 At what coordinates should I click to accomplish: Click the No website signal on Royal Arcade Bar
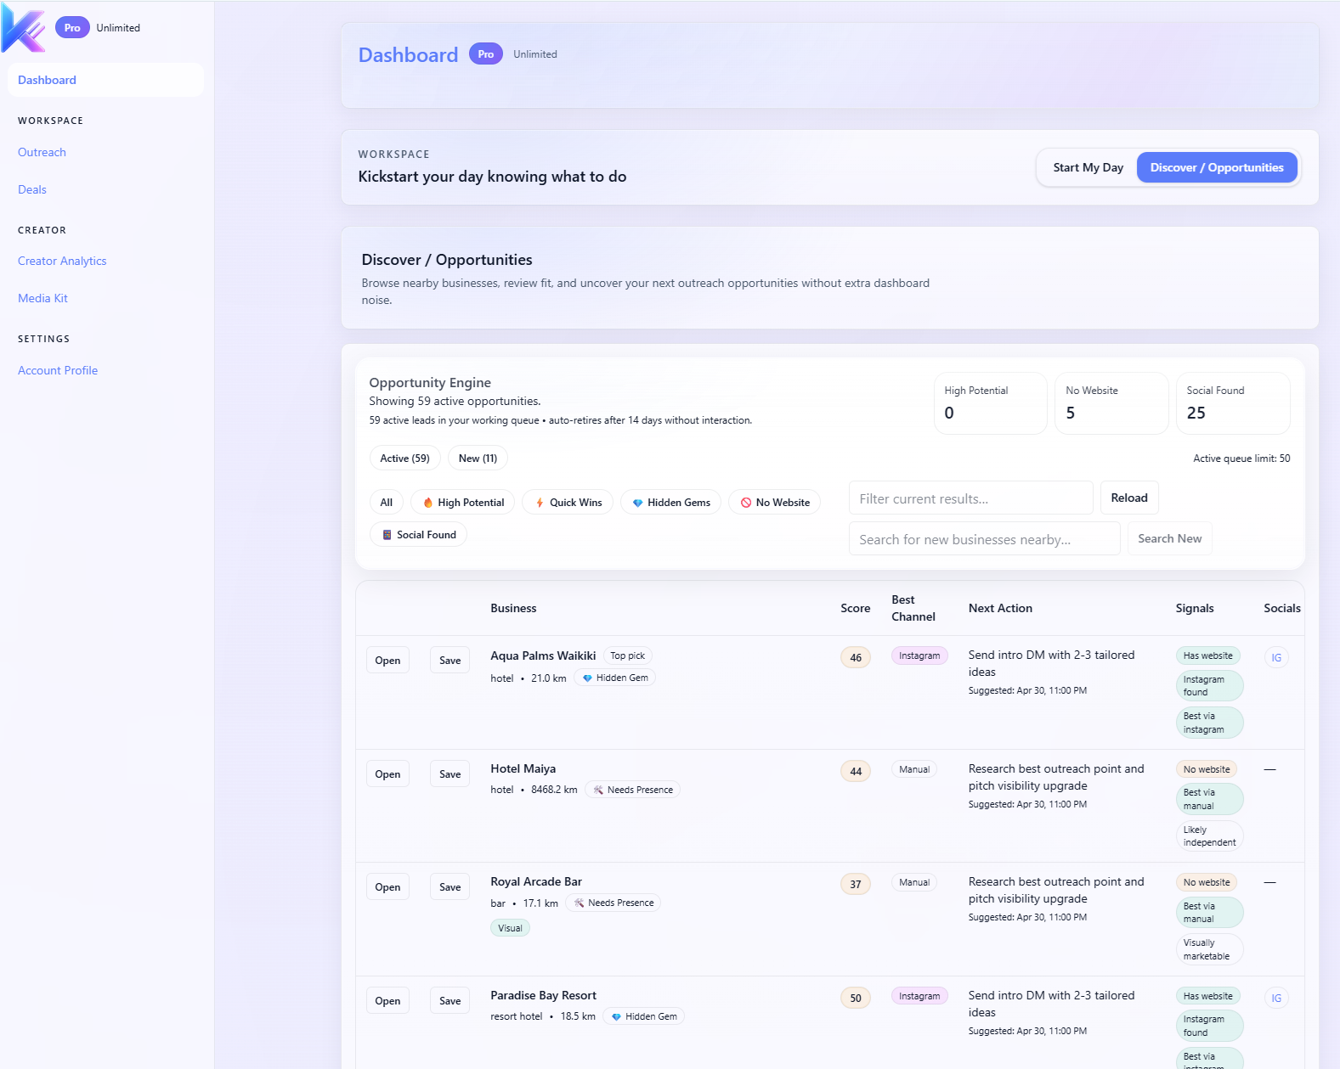click(x=1207, y=883)
